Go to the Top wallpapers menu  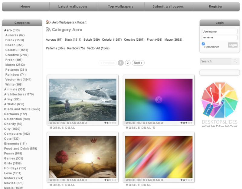click(120, 6)
